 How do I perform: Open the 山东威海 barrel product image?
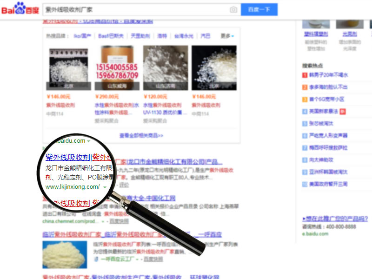point(117,68)
